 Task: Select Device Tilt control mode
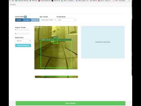(35, 20)
